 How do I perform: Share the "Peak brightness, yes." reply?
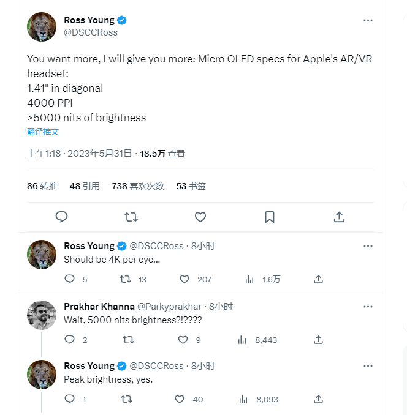(318, 399)
